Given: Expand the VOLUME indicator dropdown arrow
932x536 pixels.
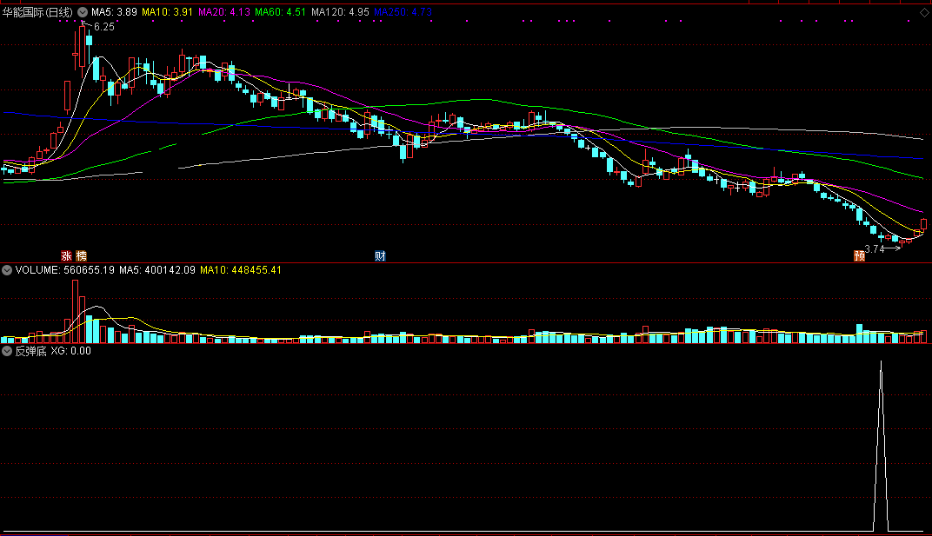Looking at the screenshot, I should [x=7, y=270].
